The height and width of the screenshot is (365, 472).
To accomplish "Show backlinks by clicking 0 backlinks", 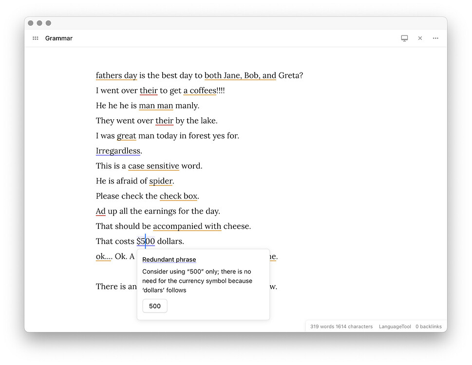I will (428, 326).
